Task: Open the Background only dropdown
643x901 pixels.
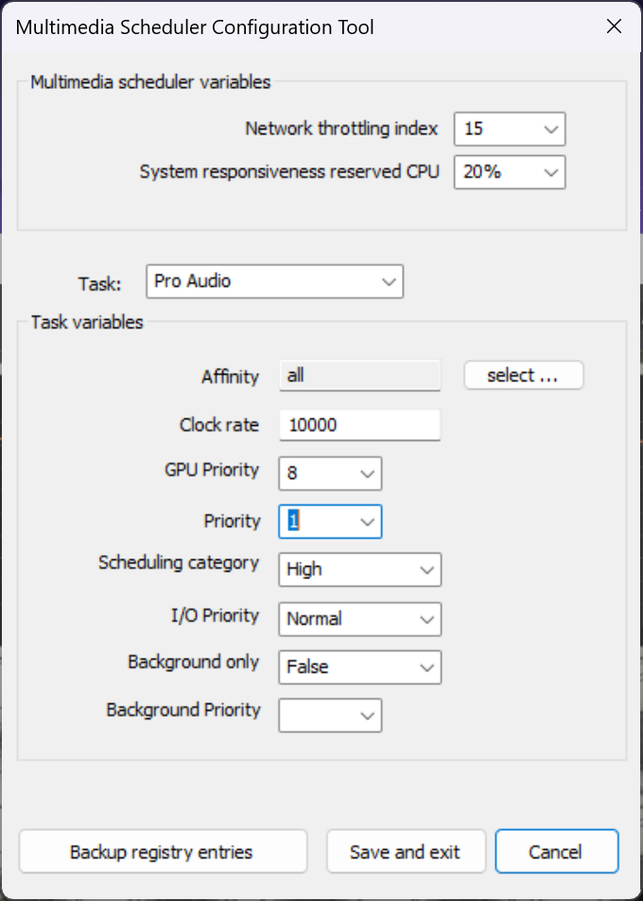Action: 360,667
